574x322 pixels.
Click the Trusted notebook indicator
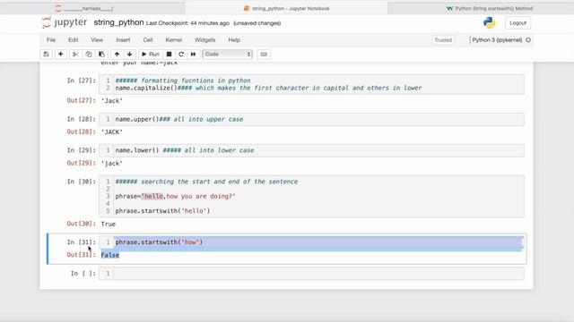point(443,40)
